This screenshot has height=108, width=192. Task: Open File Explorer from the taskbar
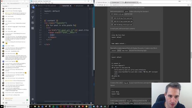[x=35, y=106]
